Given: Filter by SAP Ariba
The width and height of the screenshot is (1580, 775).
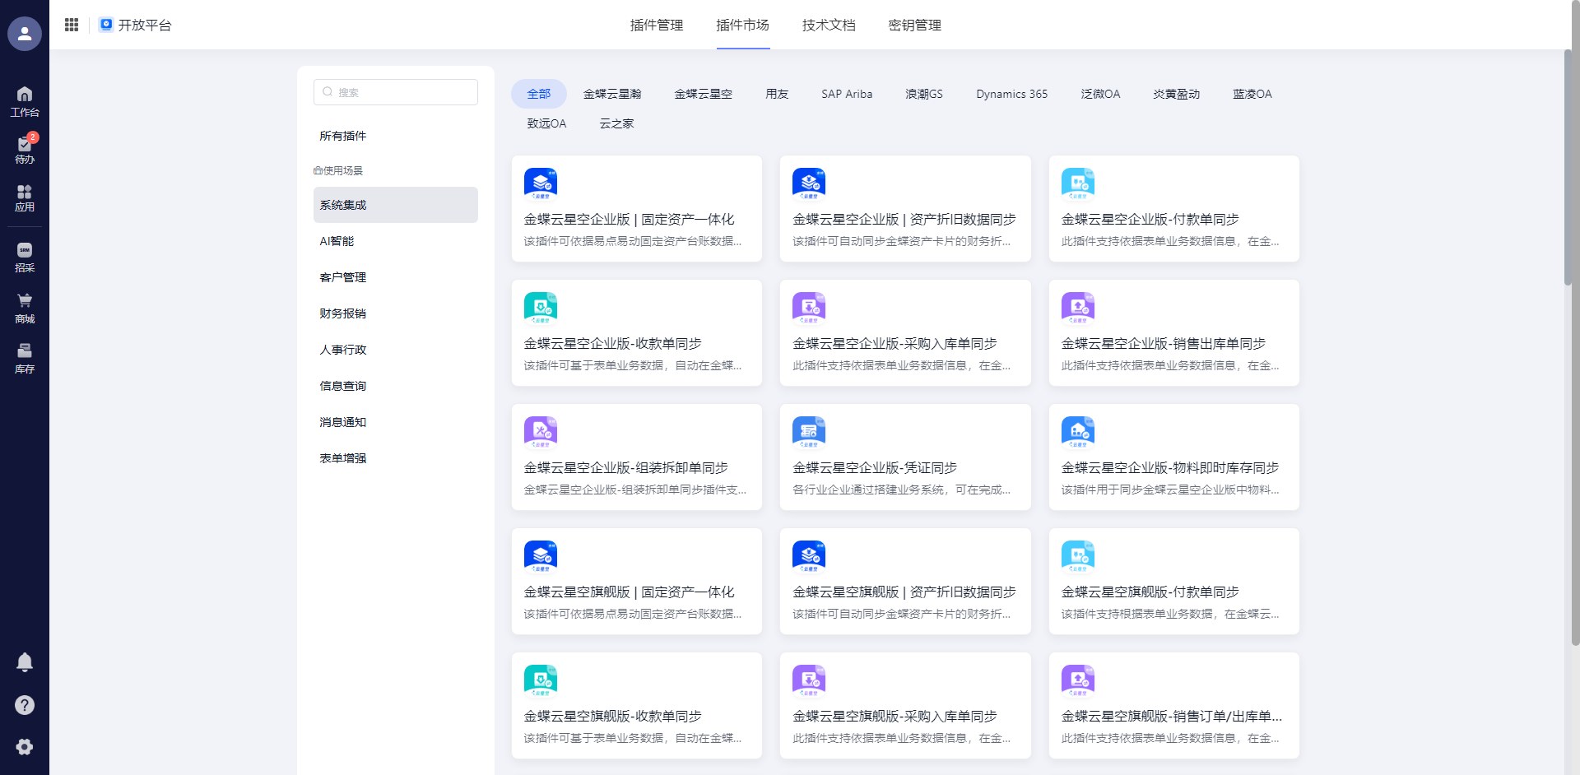Looking at the screenshot, I should pos(847,94).
